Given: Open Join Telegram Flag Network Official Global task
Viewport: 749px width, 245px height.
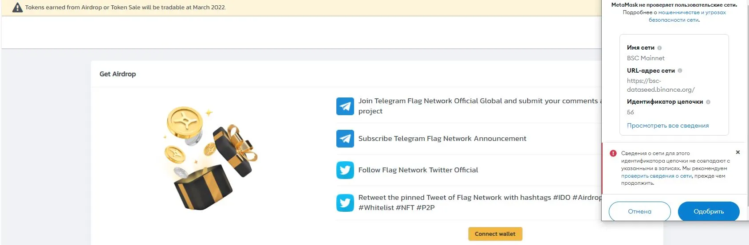Looking at the screenshot, I should point(480,106).
